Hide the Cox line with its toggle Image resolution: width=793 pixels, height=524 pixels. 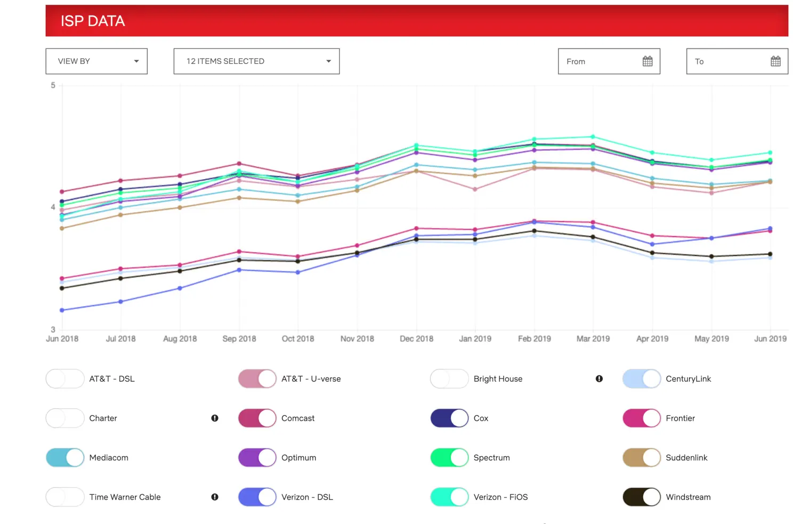[449, 418]
